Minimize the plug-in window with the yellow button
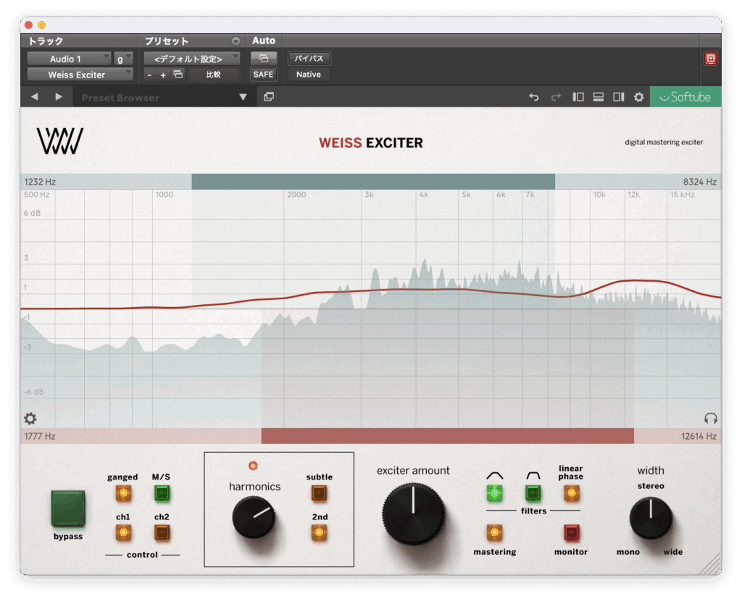 (x=41, y=25)
